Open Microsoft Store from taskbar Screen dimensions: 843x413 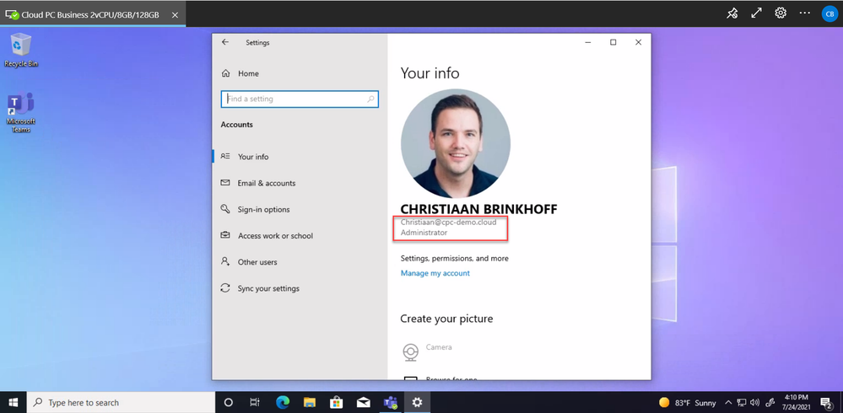(336, 403)
